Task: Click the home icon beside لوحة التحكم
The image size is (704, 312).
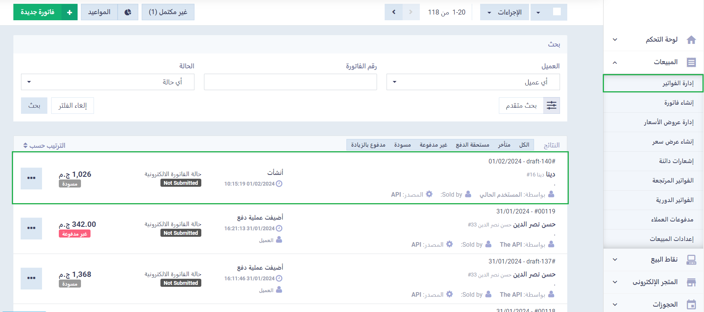Action: [x=691, y=40]
